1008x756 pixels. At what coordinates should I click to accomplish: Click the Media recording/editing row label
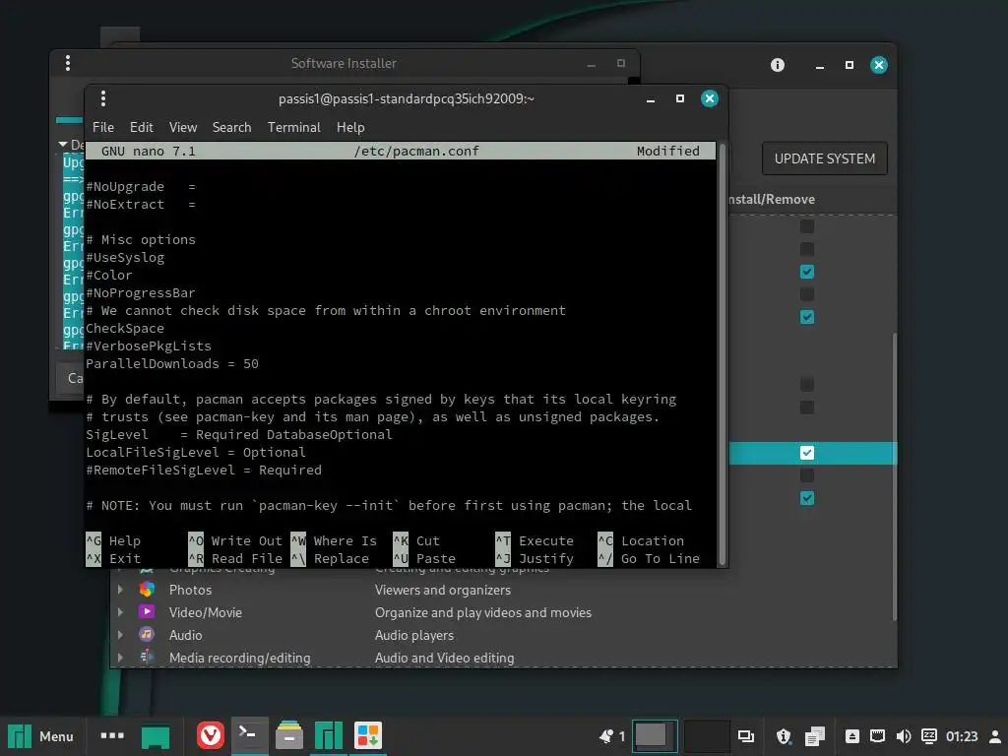click(240, 658)
